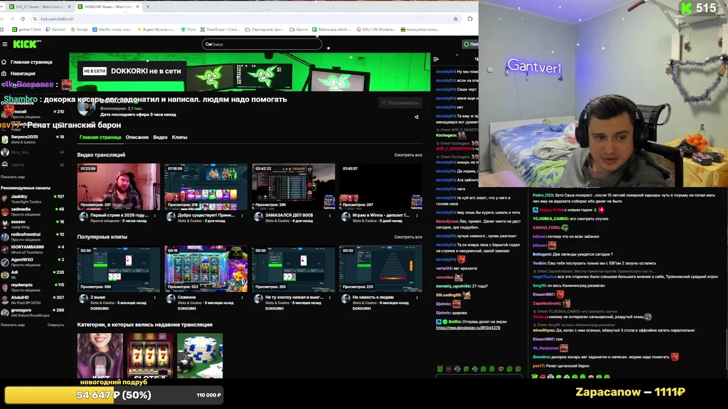Image resolution: width=728 pixels, height=409 pixels.
Task: Open the Mail.Ru почта bookmark
Action: pos(111,30)
